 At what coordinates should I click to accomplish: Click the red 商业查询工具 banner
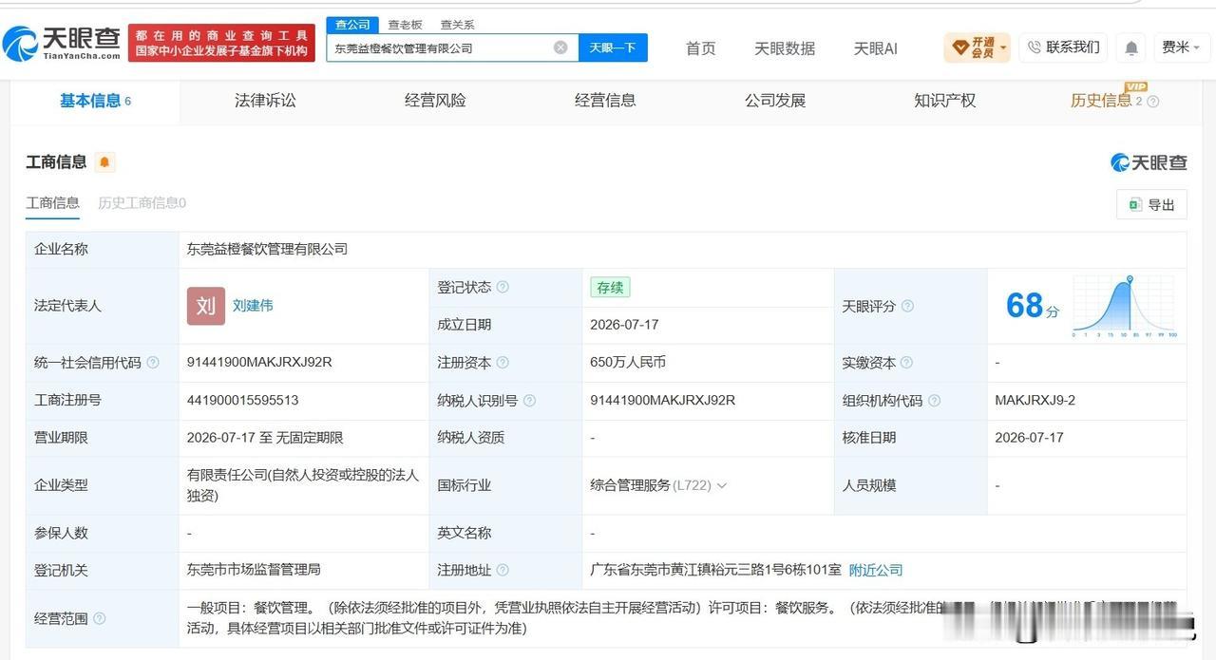click(221, 43)
